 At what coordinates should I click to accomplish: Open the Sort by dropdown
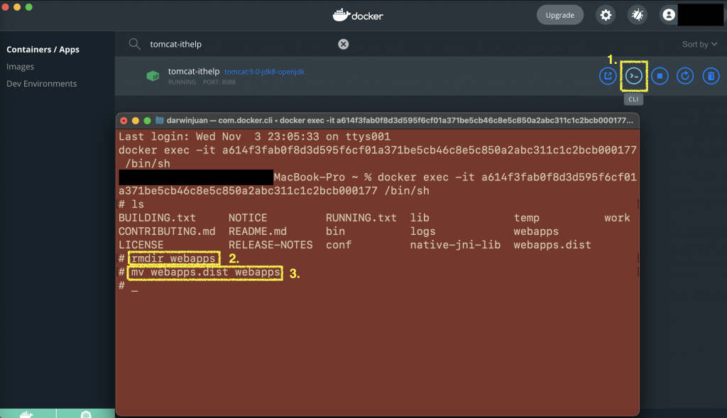[x=699, y=44]
